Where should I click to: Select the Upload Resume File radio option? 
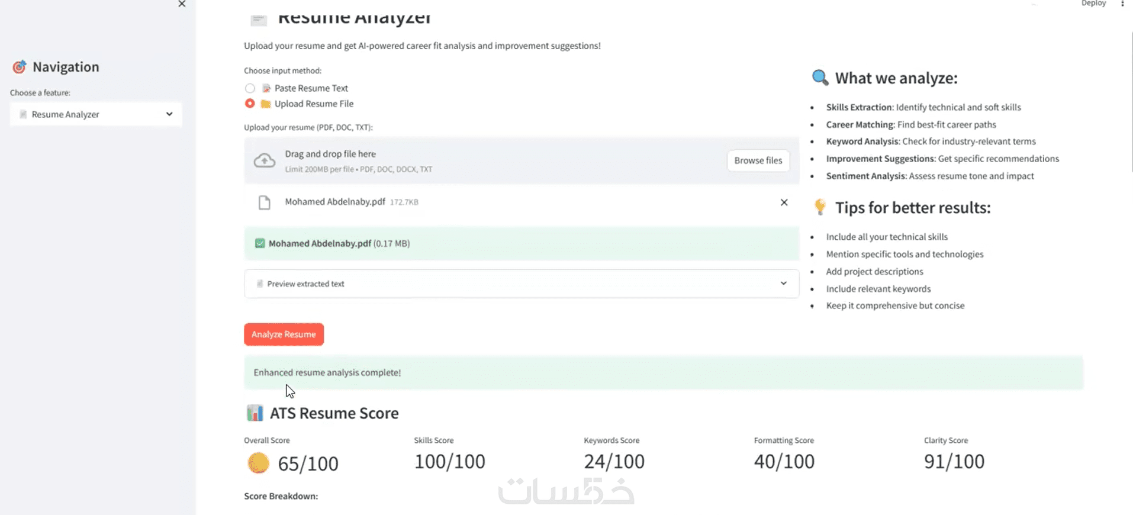[250, 104]
